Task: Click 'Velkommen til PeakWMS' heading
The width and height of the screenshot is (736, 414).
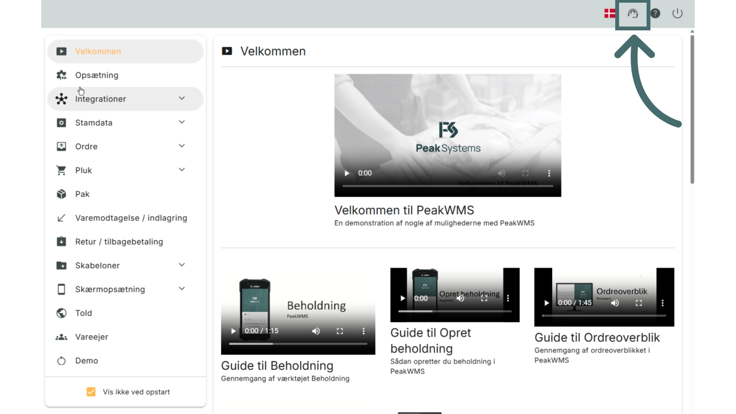Action: pos(404,210)
